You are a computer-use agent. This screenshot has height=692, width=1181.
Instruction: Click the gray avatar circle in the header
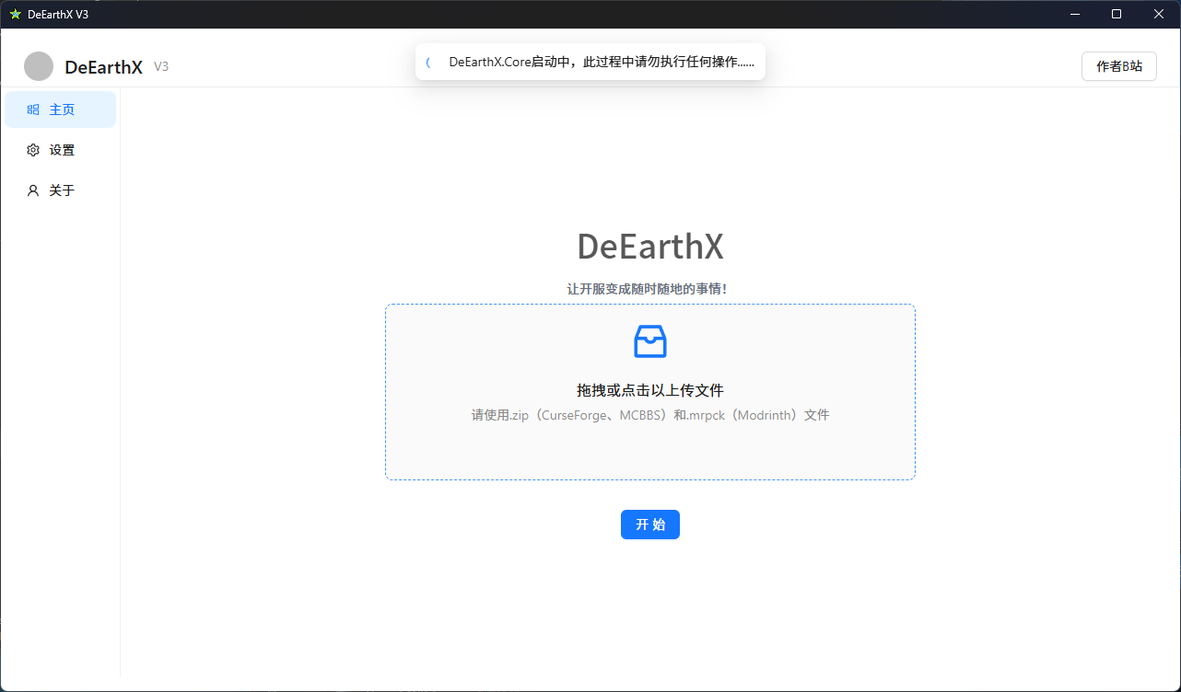coord(39,65)
